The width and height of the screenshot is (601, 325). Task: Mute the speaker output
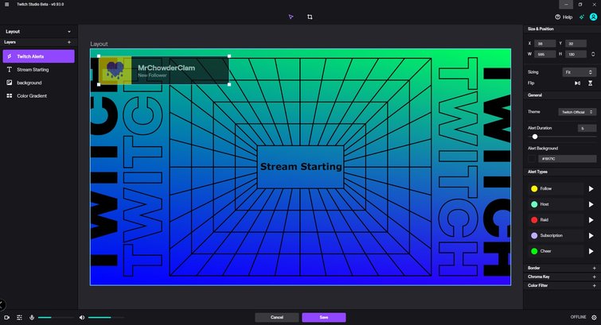tap(82, 317)
